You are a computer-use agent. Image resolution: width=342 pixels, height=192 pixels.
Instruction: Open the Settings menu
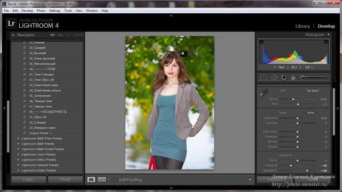pyautogui.click(x=55, y=11)
